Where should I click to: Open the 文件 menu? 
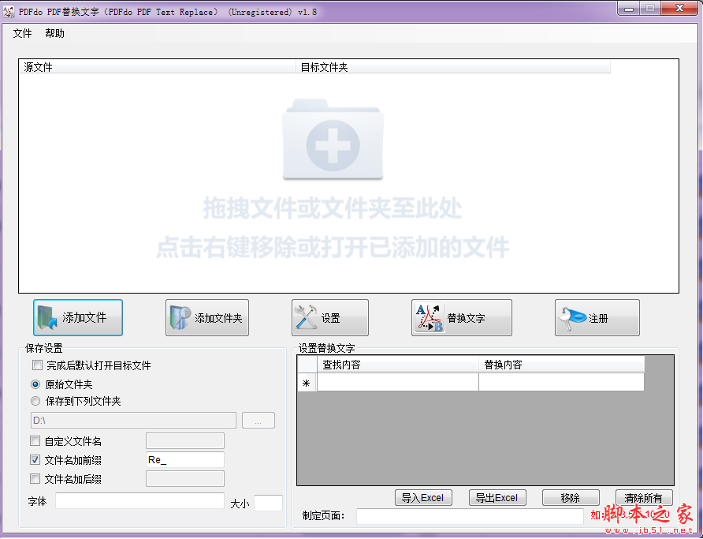(x=22, y=33)
